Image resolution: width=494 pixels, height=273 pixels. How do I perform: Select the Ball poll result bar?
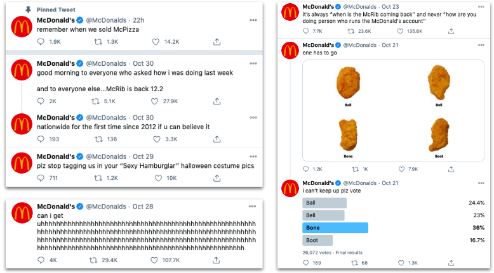[x=325, y=203]
